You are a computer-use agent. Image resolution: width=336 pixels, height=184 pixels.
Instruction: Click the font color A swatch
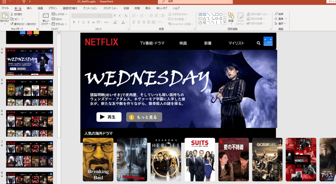tap(123, 22)
